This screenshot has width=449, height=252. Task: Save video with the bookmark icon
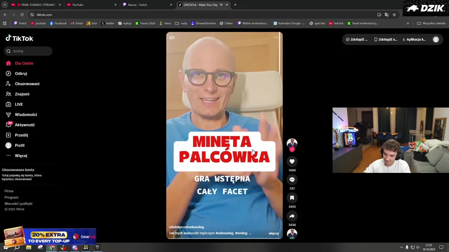pyautogui.click(x=292, y=198)
